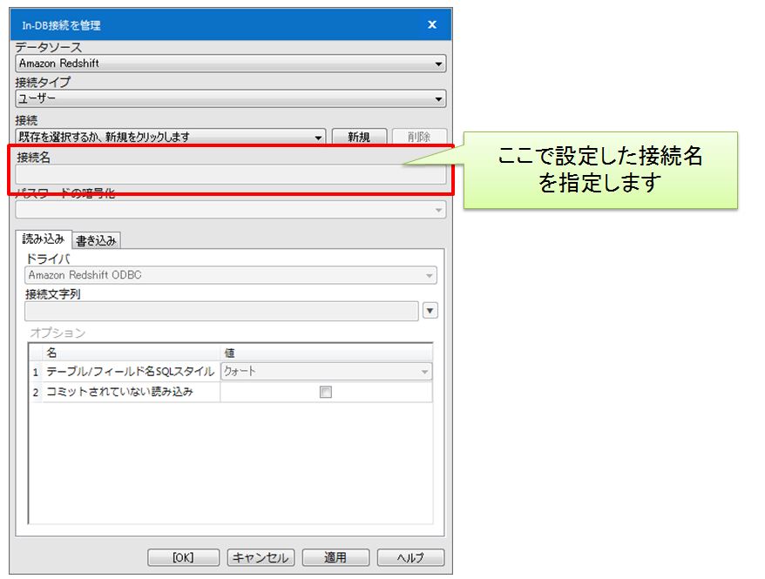This screenshot has width=765, height=579.
Task: Click the 新規 button
Action: coord(359,137)
